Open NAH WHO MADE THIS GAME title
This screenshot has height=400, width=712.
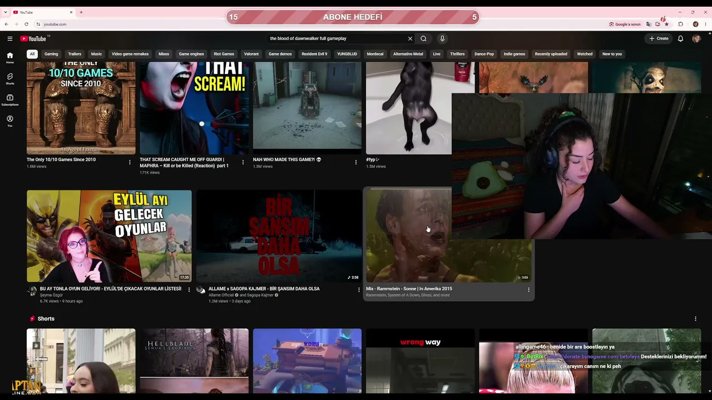[287, 159]
